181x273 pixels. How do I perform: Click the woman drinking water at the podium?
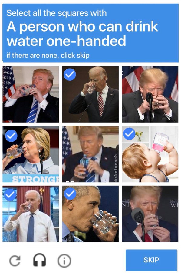tap(31, 154)
